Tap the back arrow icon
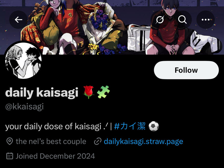The height and width of the screenshot is (168, 224). coord(18,20)
